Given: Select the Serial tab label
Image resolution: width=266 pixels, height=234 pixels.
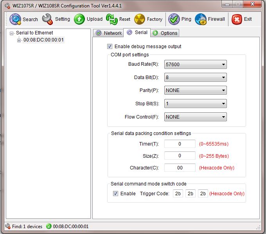Looking at the screenshot, I should (141, 32).
